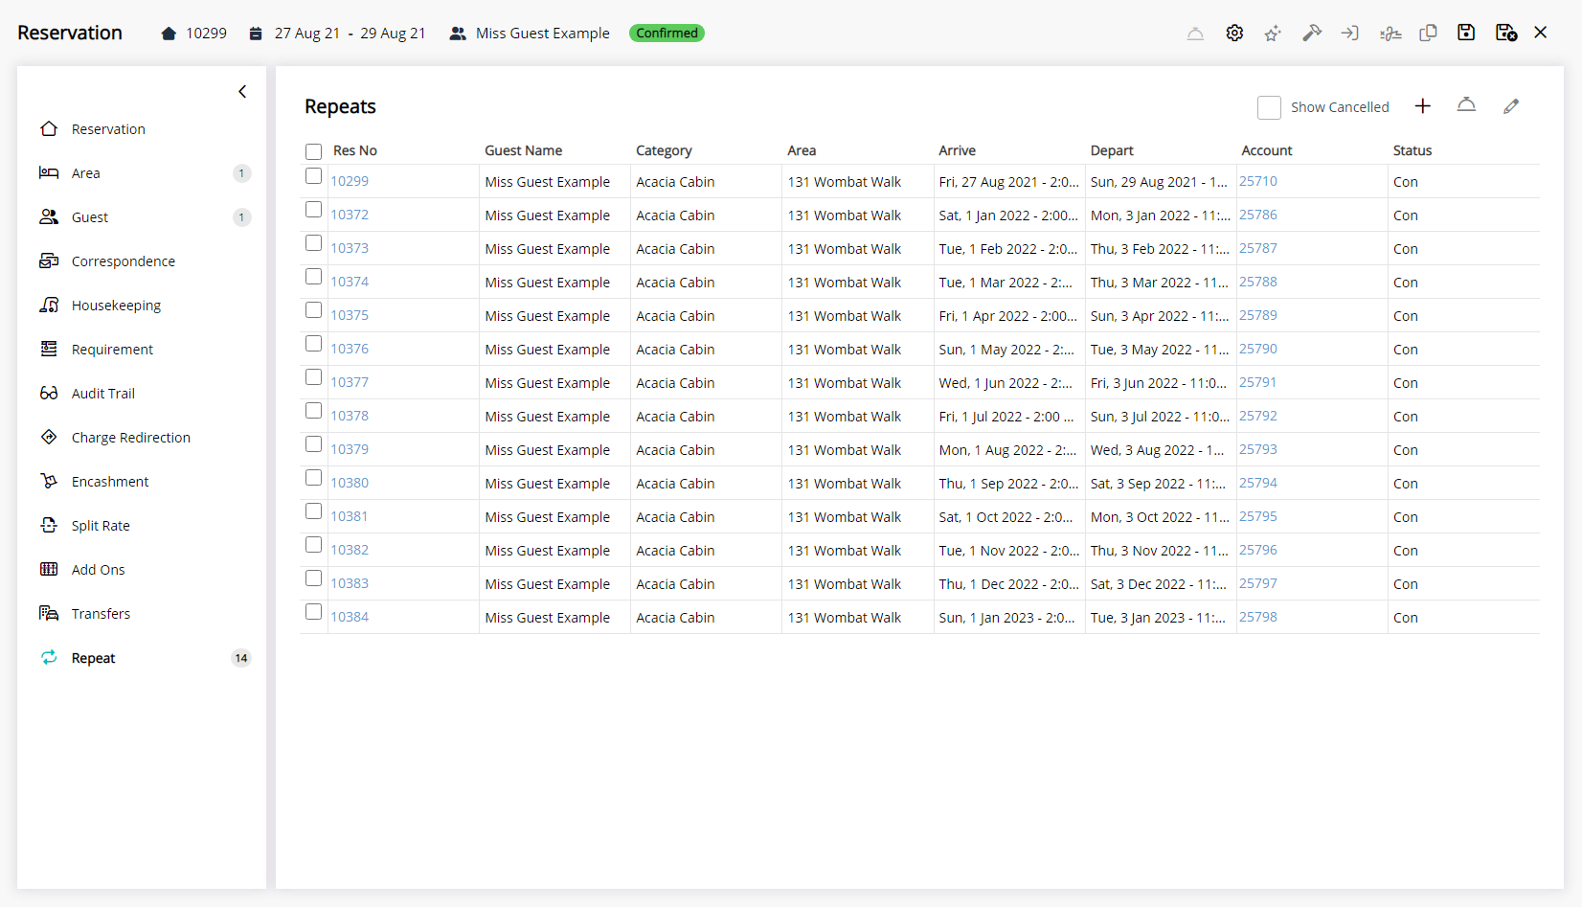Viewport: 1582px width, 907px height.
Task: Tick the checkbox for reservation 10299
Action: (313, 176)
